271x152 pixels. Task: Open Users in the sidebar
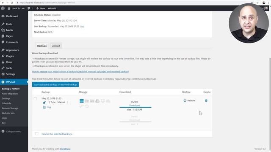coord(9,62)
